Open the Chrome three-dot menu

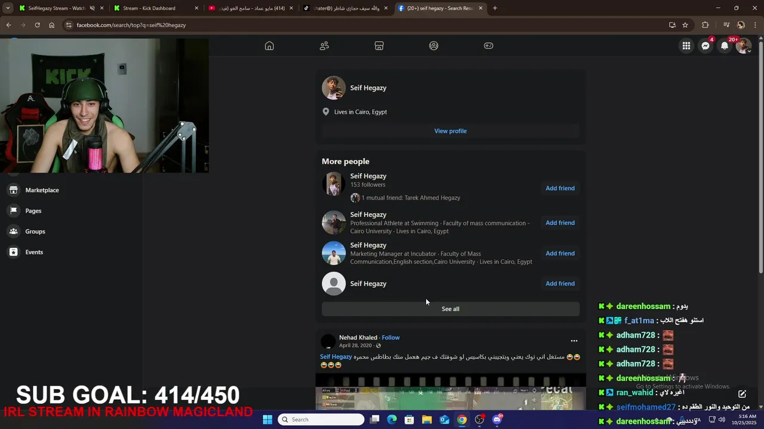click(x=755, y=25)
